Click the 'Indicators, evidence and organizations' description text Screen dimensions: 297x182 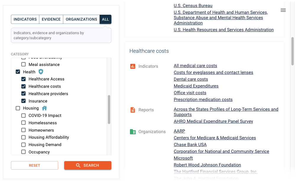(x=49, y=35)
